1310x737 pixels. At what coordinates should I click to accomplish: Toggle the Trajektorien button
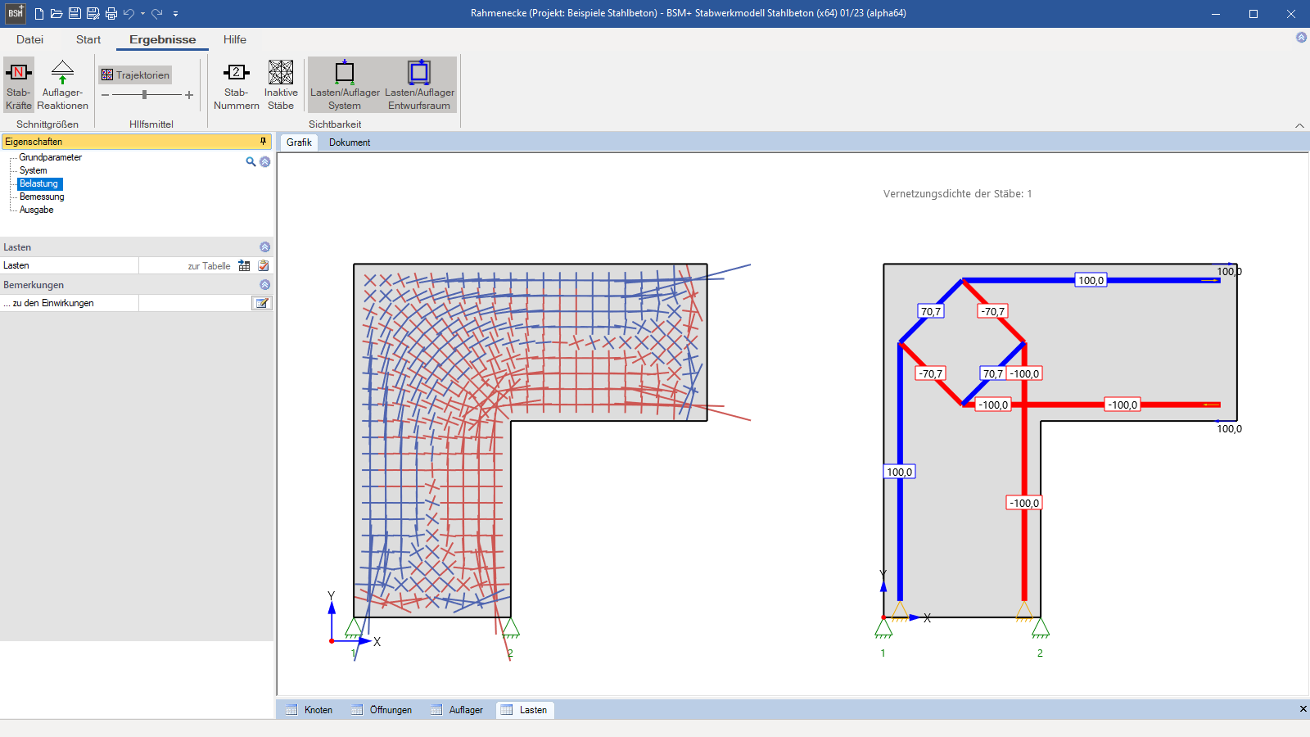coord(135,75)
